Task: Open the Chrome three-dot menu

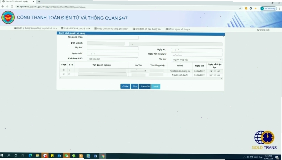Action: [x=280, y=9]
